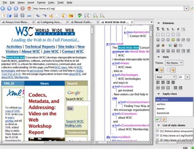Image resolution: width=194 pixels, height=149 pixels.
Task: Click the Join W3C link
Action: point(51,52)
